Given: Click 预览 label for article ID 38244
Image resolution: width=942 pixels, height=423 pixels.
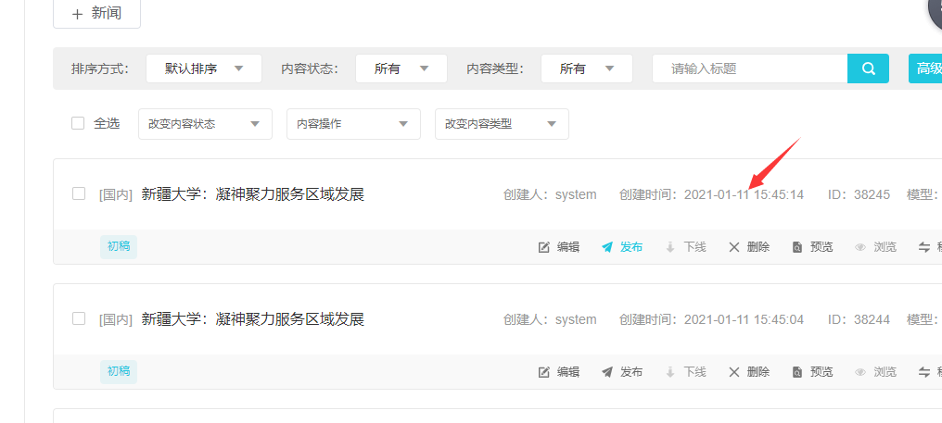Looking at the screenshot, I should [x=821, y=373].
